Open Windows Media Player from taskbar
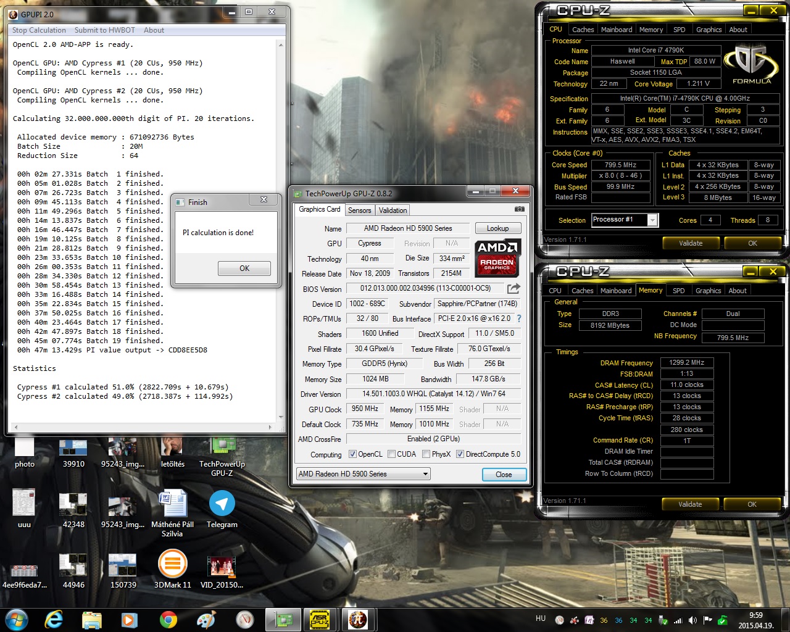This screenshot has height=632, width=790. click(129, 620)
